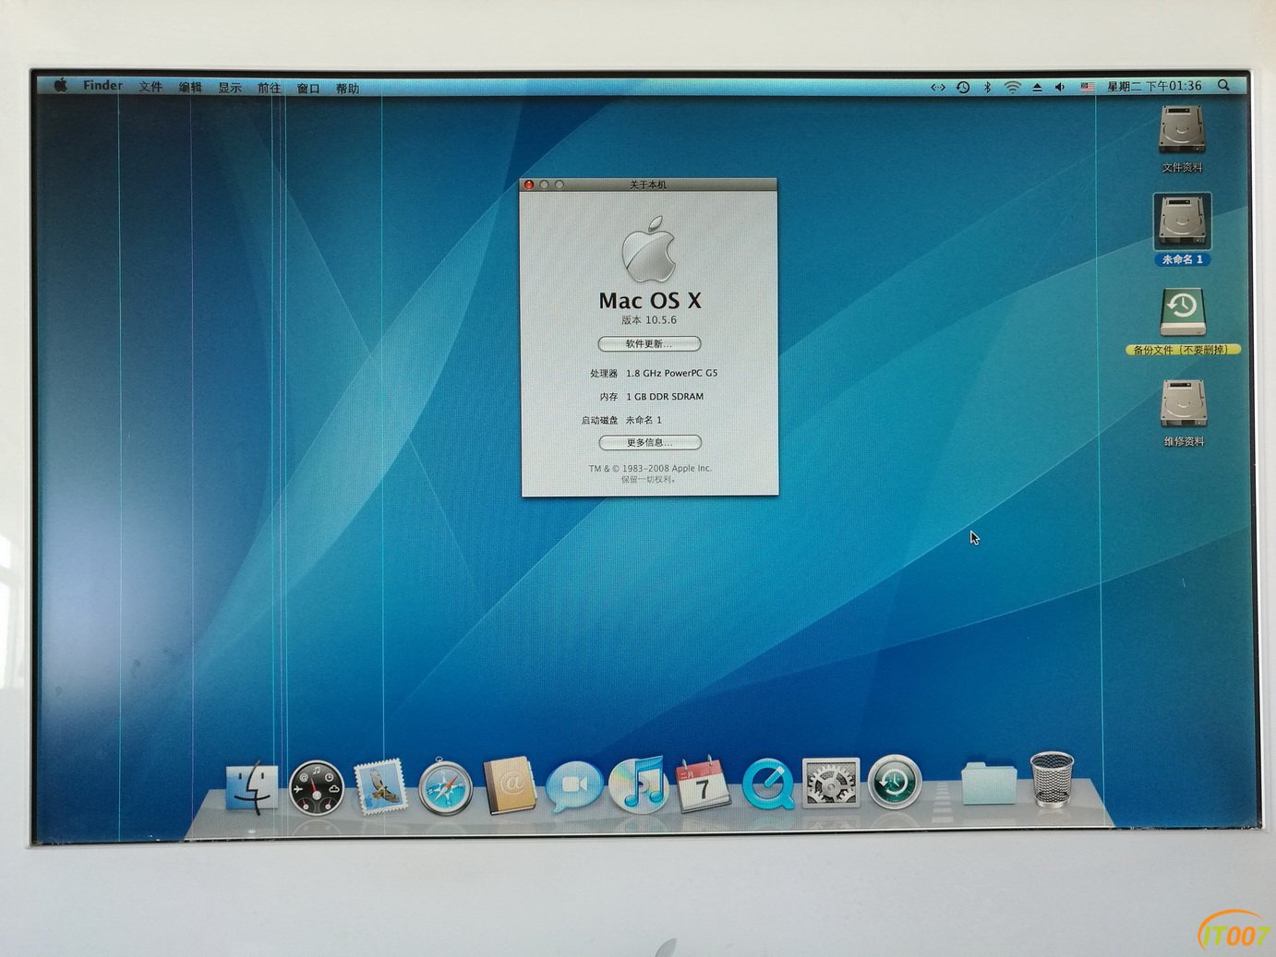1276x957 pixels.
Task: Click the Mac OS X heading text
Action: (x=649, y=300)
